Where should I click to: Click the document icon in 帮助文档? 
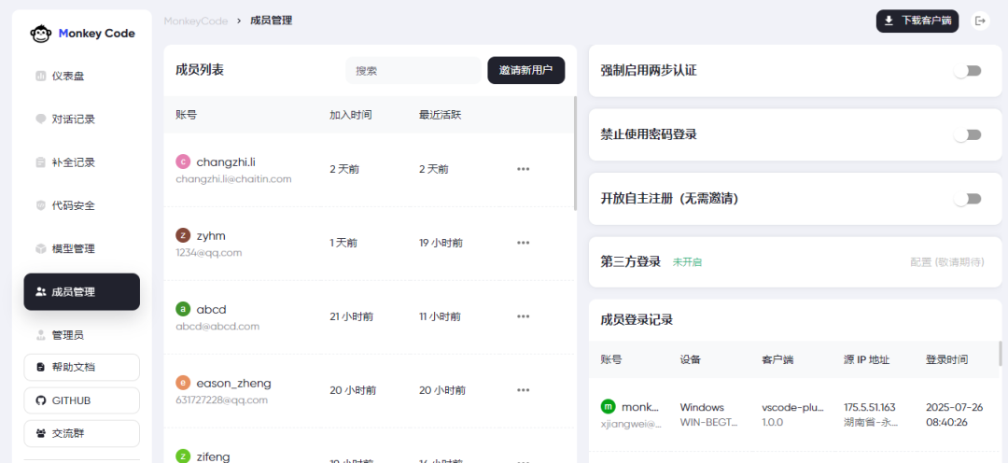(x=40, y=367)
